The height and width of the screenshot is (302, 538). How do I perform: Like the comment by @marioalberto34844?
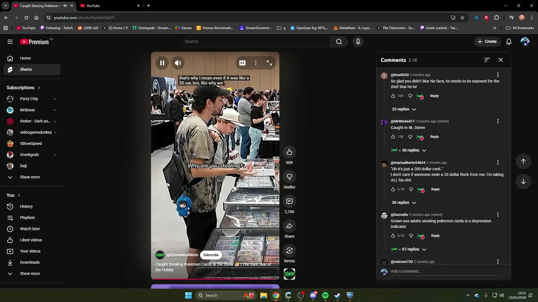(393, 190)
